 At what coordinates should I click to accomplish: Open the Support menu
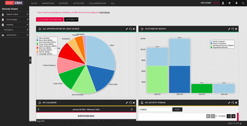point(64,3)
